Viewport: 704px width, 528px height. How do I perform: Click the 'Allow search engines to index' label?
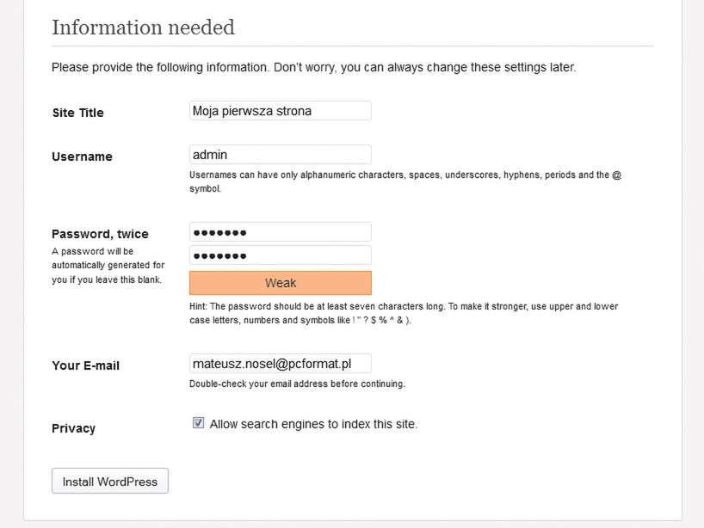tap(313, 424)
